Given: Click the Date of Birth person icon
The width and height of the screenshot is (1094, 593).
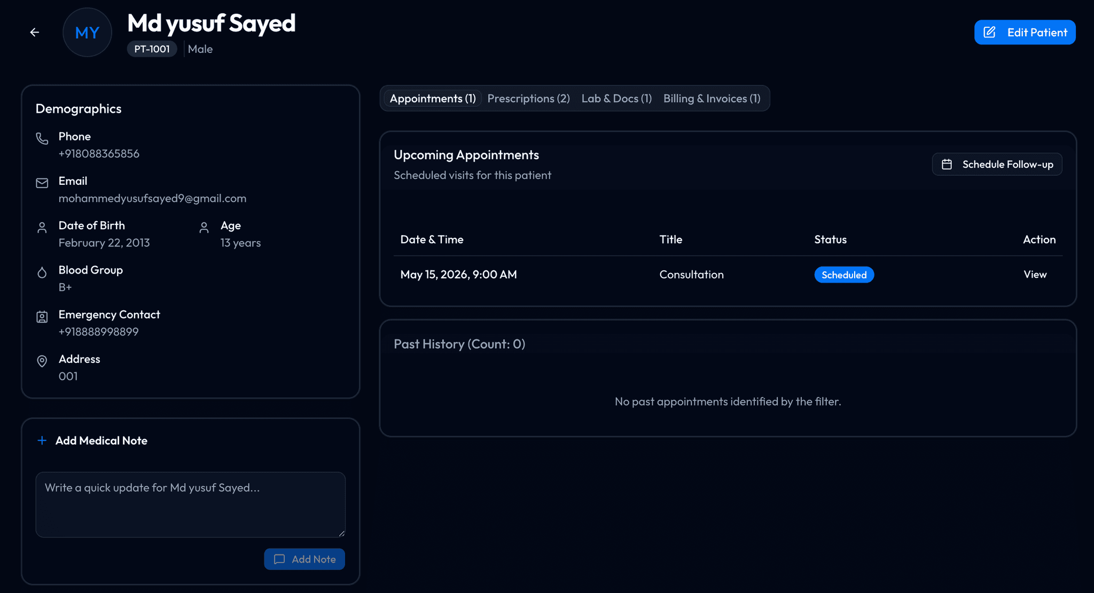Looking at the screenshot, I should (42, 228).
